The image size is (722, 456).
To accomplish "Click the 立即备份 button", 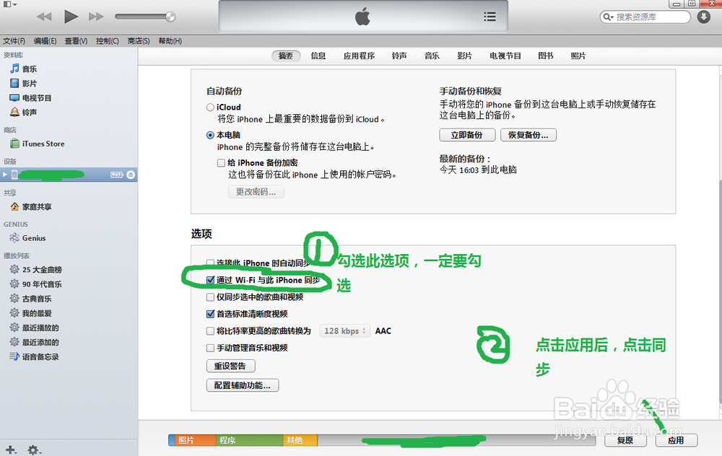I will (x=465, y=134).
